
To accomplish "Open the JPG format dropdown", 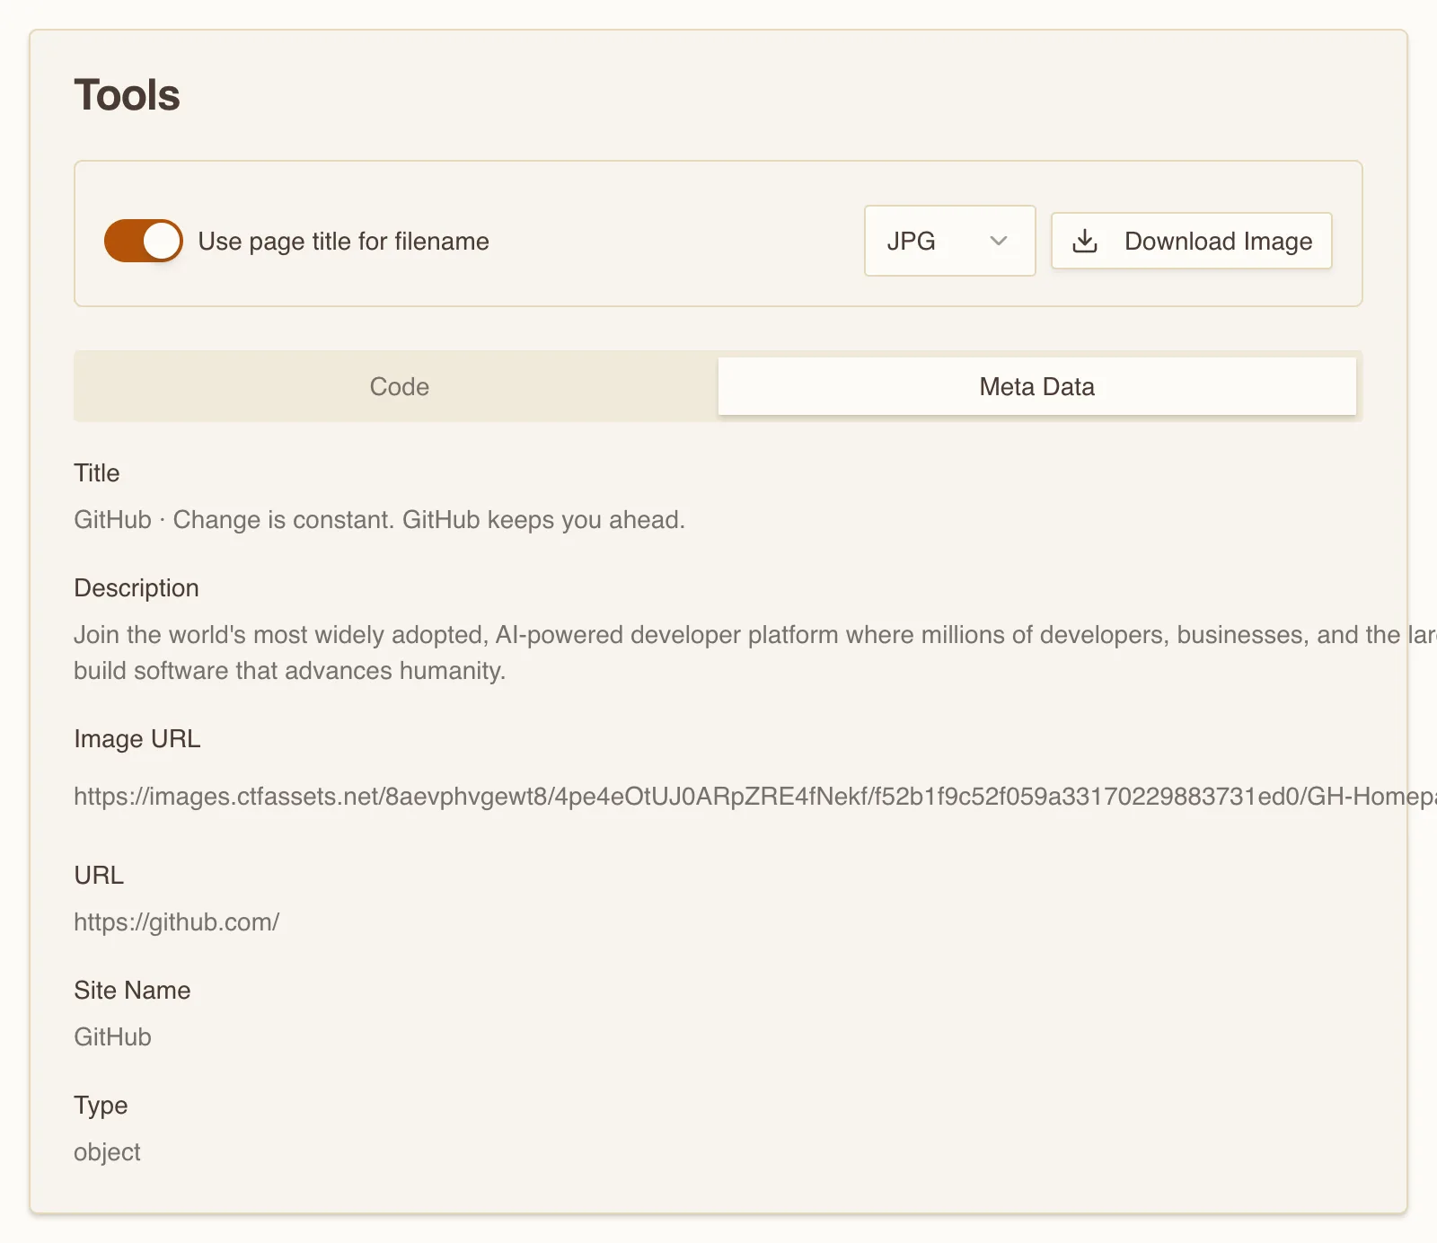I will [949, 241].
